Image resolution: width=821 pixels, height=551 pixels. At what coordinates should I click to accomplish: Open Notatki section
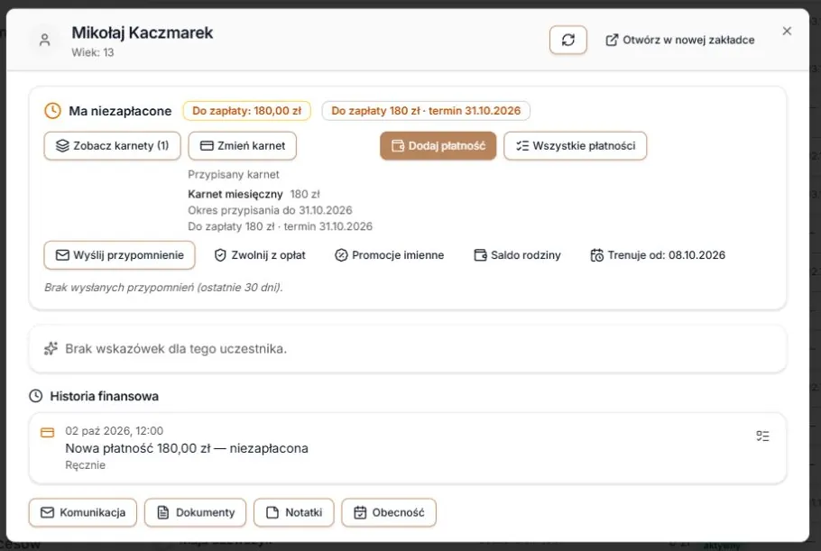294,512
